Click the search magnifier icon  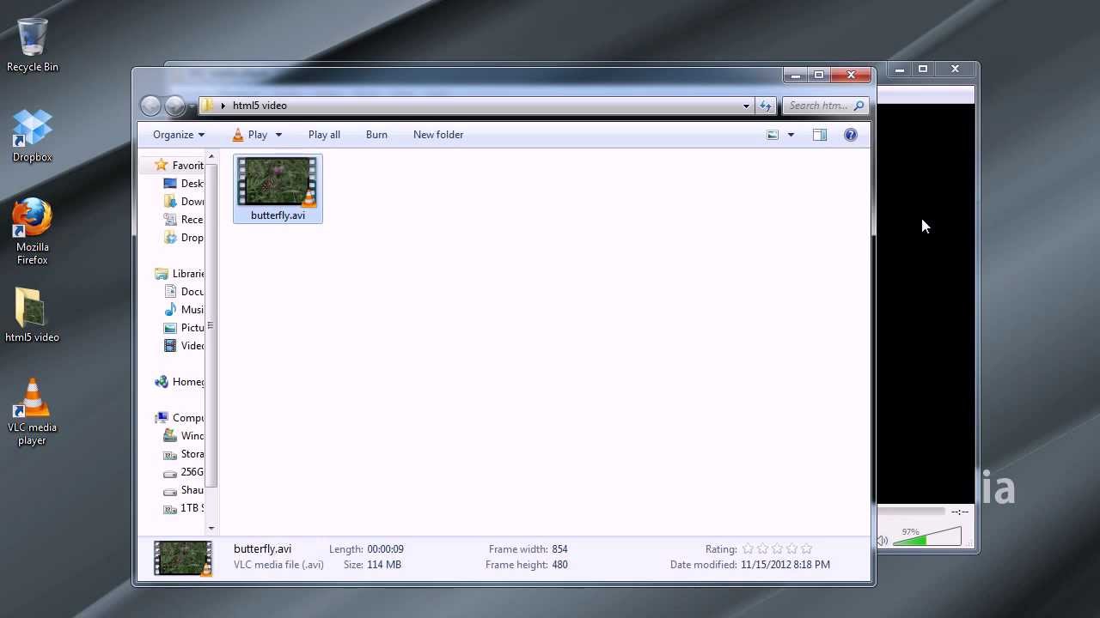[859, 106]
